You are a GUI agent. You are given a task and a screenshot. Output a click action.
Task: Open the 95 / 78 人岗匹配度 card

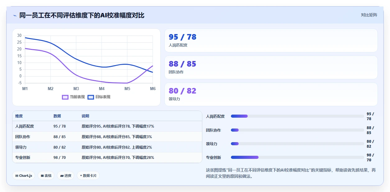click(271, 40)
